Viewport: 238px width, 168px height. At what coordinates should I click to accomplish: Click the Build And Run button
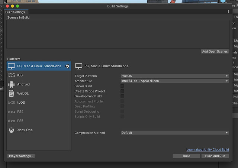pyautogui.click(x=215, y=156)
